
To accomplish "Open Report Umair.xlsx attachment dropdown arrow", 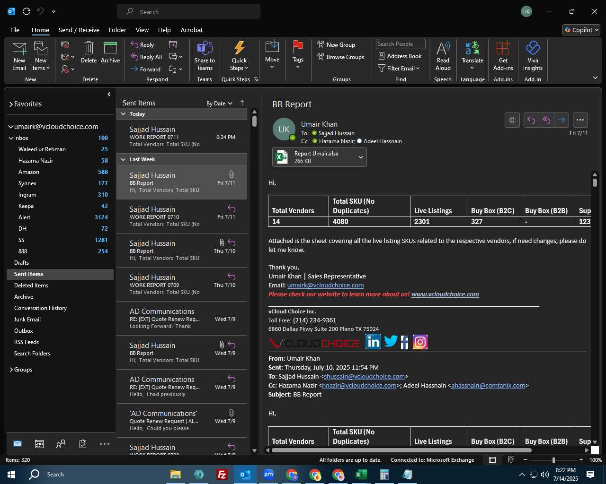I will click(360, 157).
